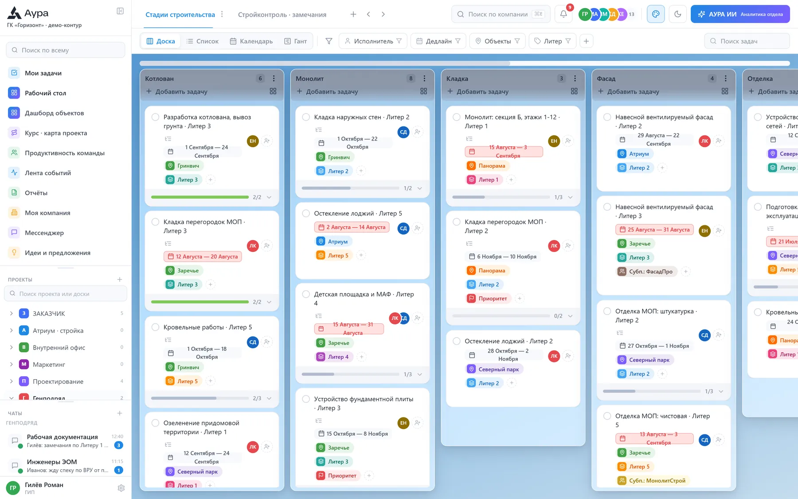Switch to Календарь view tab

click(251, 41)
